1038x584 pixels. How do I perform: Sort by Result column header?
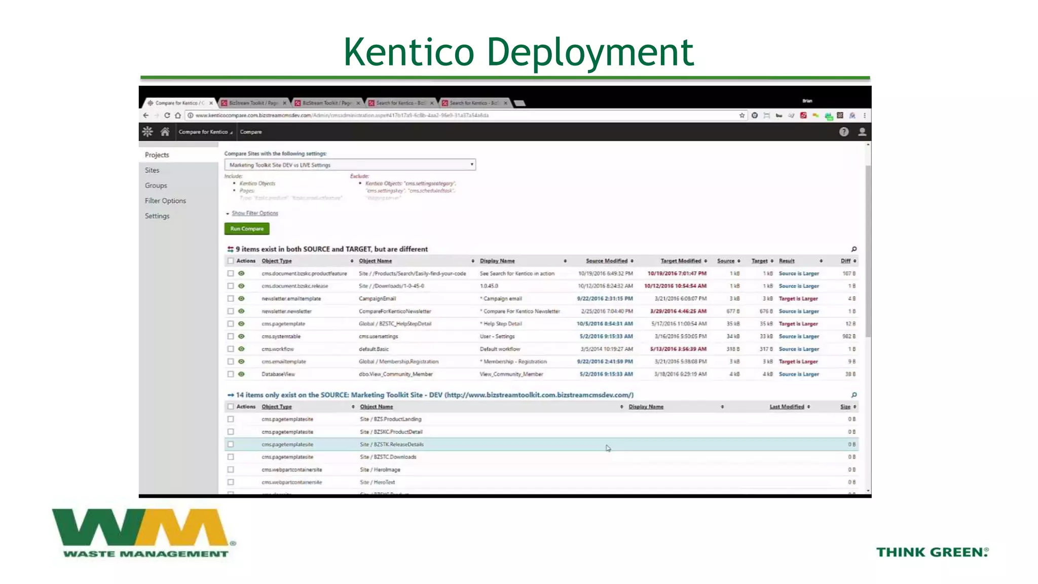[787, 261]
